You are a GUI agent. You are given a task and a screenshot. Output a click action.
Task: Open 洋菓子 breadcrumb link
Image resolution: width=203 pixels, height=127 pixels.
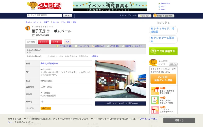click(x=46, y=22)
